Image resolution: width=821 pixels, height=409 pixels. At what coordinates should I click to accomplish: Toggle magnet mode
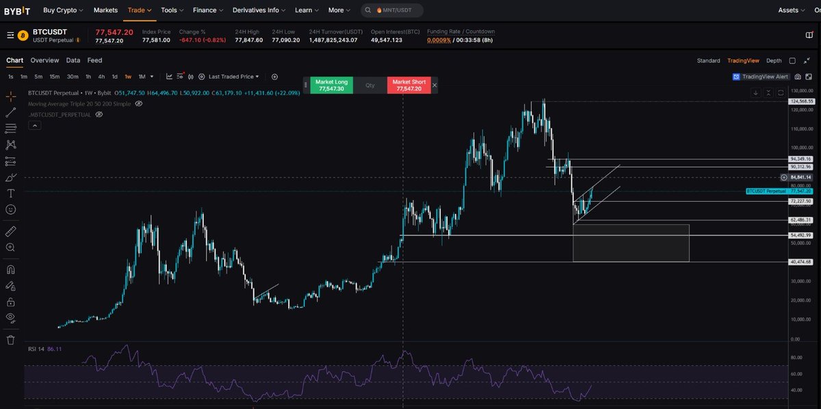click(x=11, y=269)
